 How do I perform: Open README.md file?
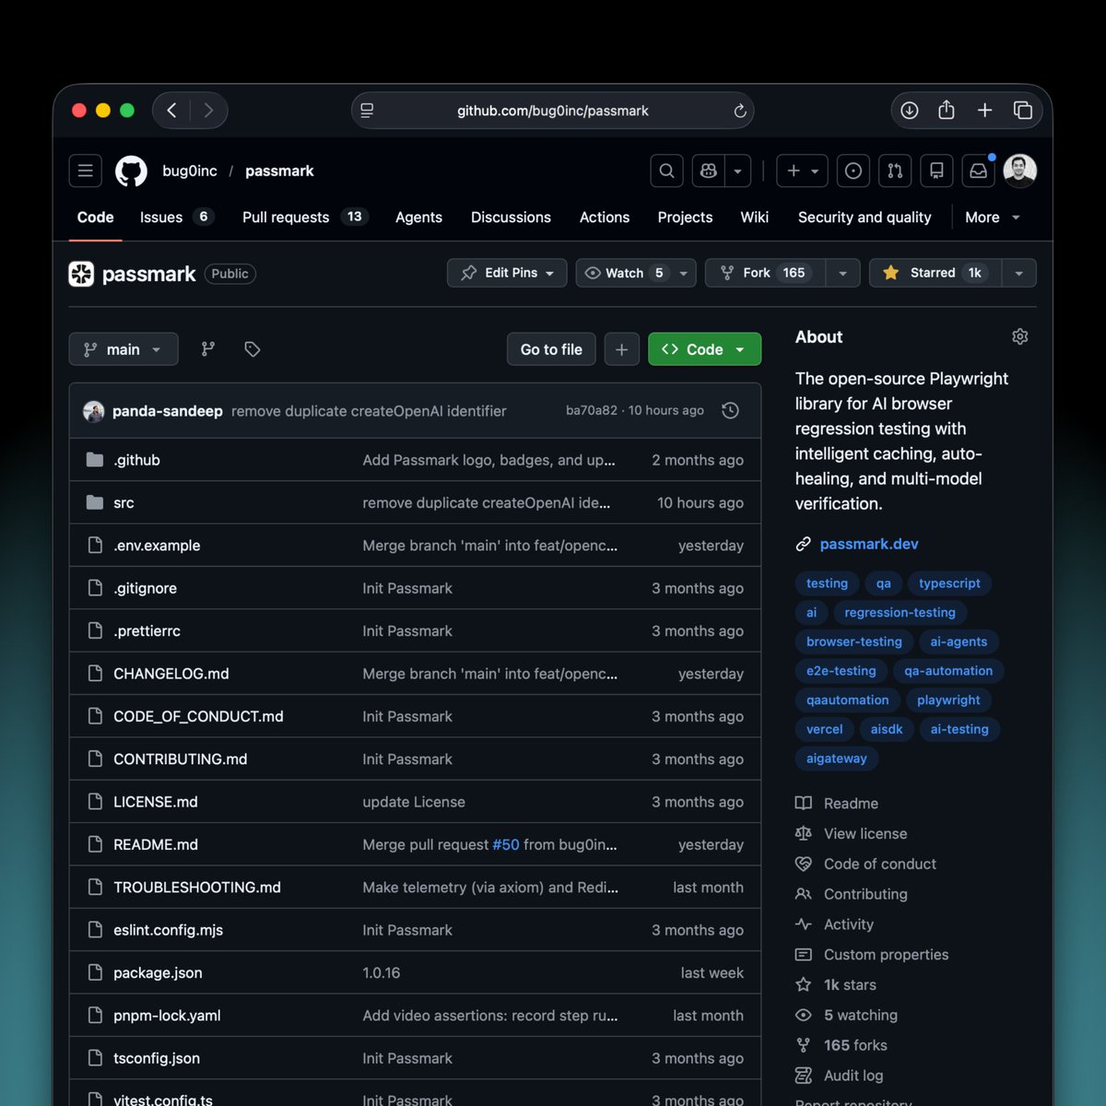pos(156,844)
